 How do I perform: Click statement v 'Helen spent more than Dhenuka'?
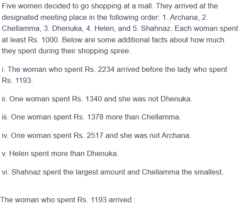[x=60, y=153]
